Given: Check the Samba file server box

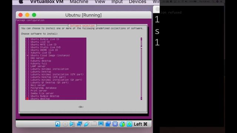Looking at the screenshot, I should point(27,93).
